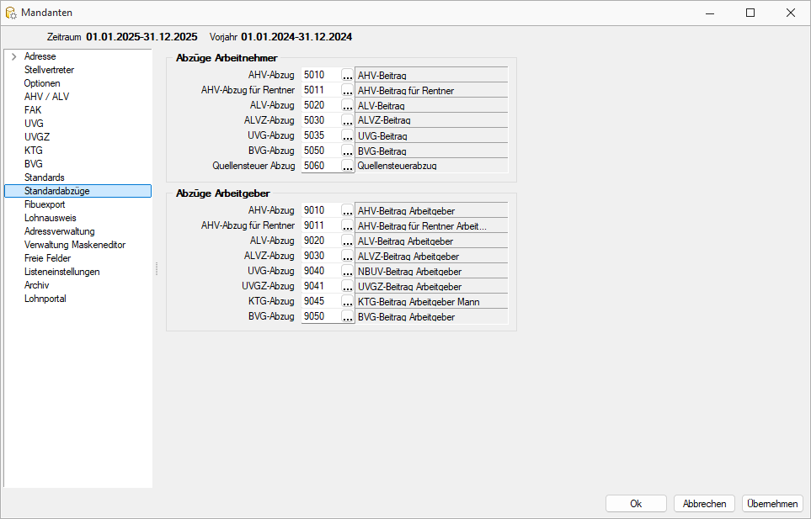Click the UVGZ-Abzug field 9041

321,286
